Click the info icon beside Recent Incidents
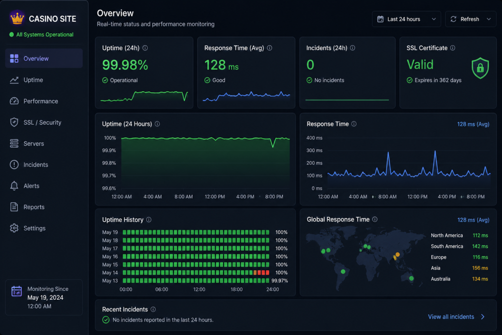The image size is (502, 335). click(x=153, y=309)
